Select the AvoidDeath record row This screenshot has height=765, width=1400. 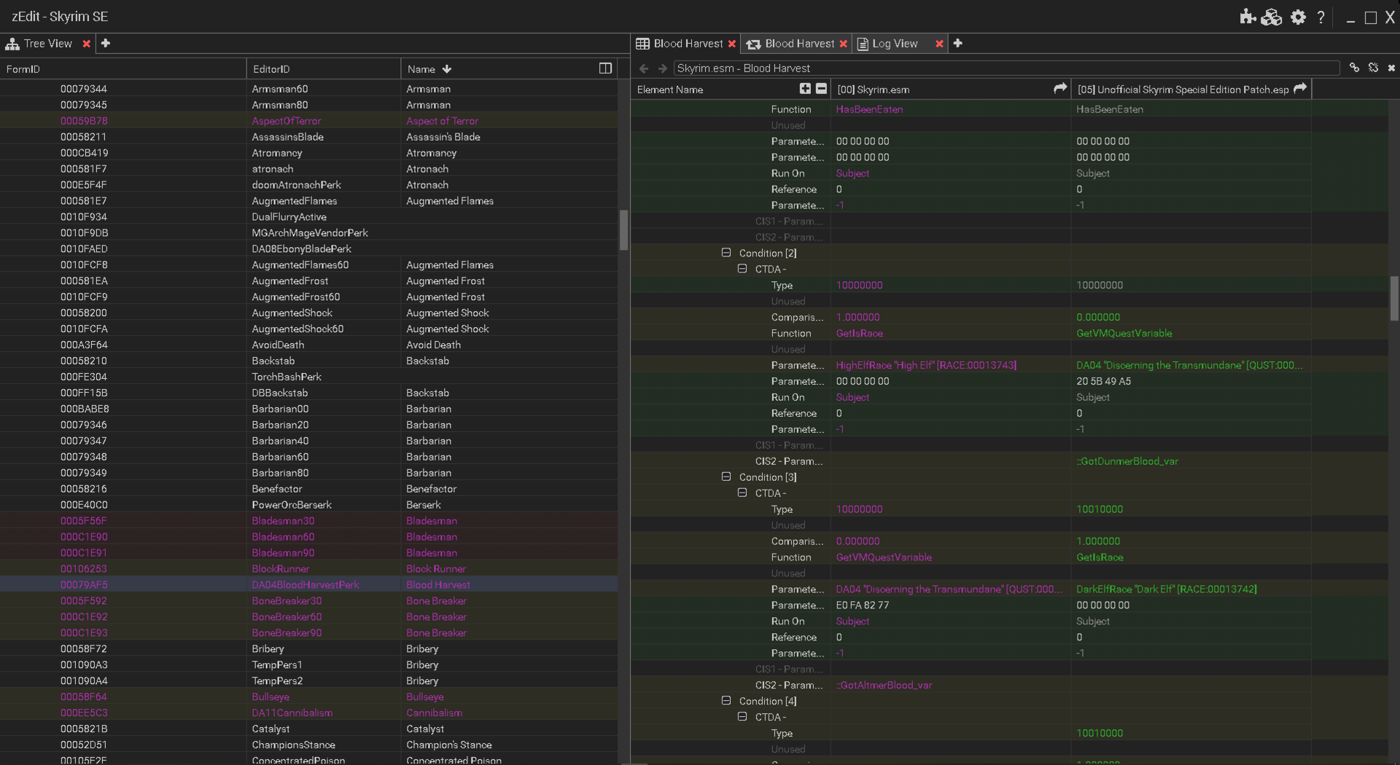308,345
